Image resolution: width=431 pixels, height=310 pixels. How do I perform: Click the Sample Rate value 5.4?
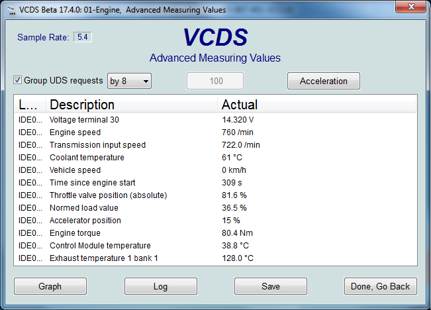[83, 37]
